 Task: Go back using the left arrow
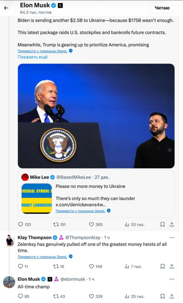point(6,8)
